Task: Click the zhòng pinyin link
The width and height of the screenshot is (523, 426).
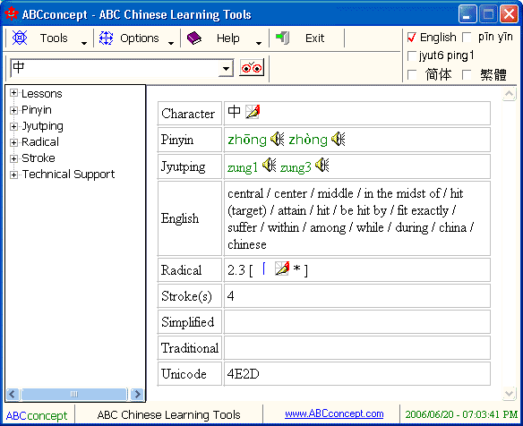Action: 308,140
